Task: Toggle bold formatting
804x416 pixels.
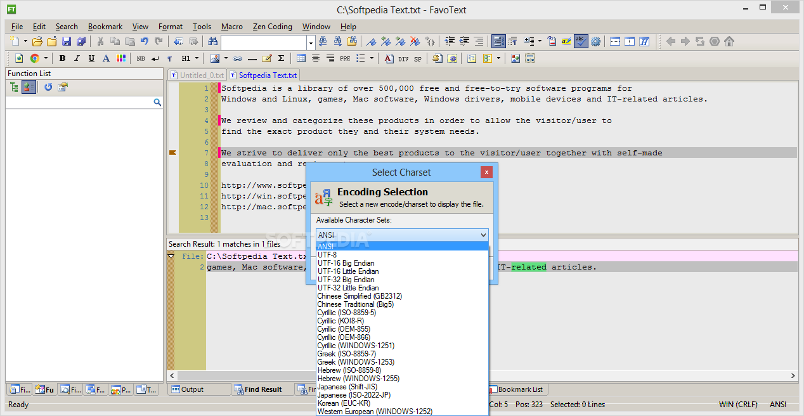Action: click(62, 58)
